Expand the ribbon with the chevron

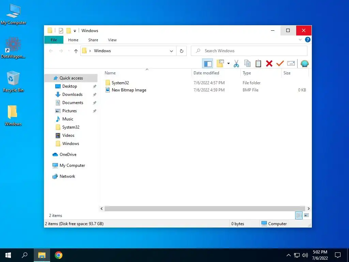pos(300,40)
